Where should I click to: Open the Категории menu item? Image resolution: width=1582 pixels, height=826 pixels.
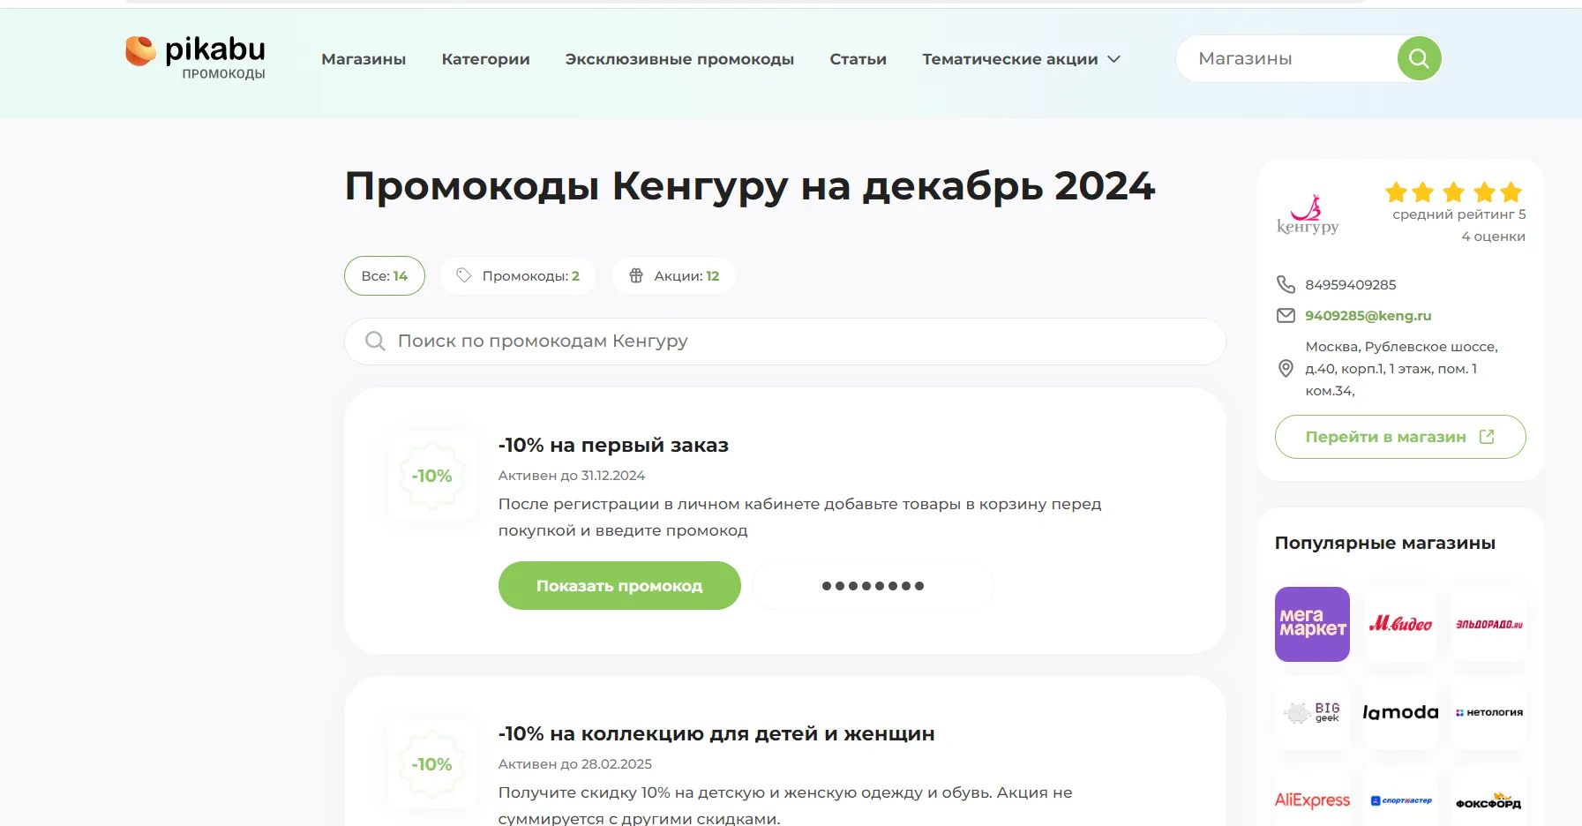pos(485,59)
